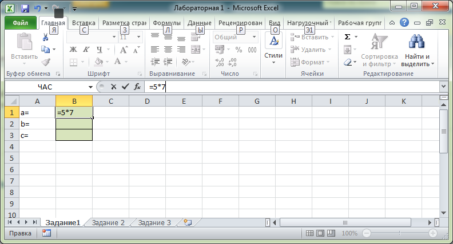Image resolution: width=453 pixels, height=244 pixels.
Task: Open the font name dropdown
Action: pyautogui.click(x=114, y=37)
